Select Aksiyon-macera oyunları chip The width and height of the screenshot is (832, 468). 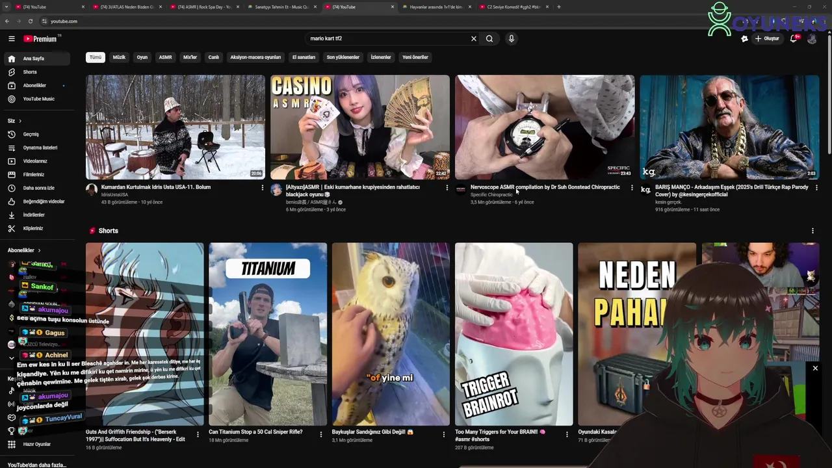point(255,57)
